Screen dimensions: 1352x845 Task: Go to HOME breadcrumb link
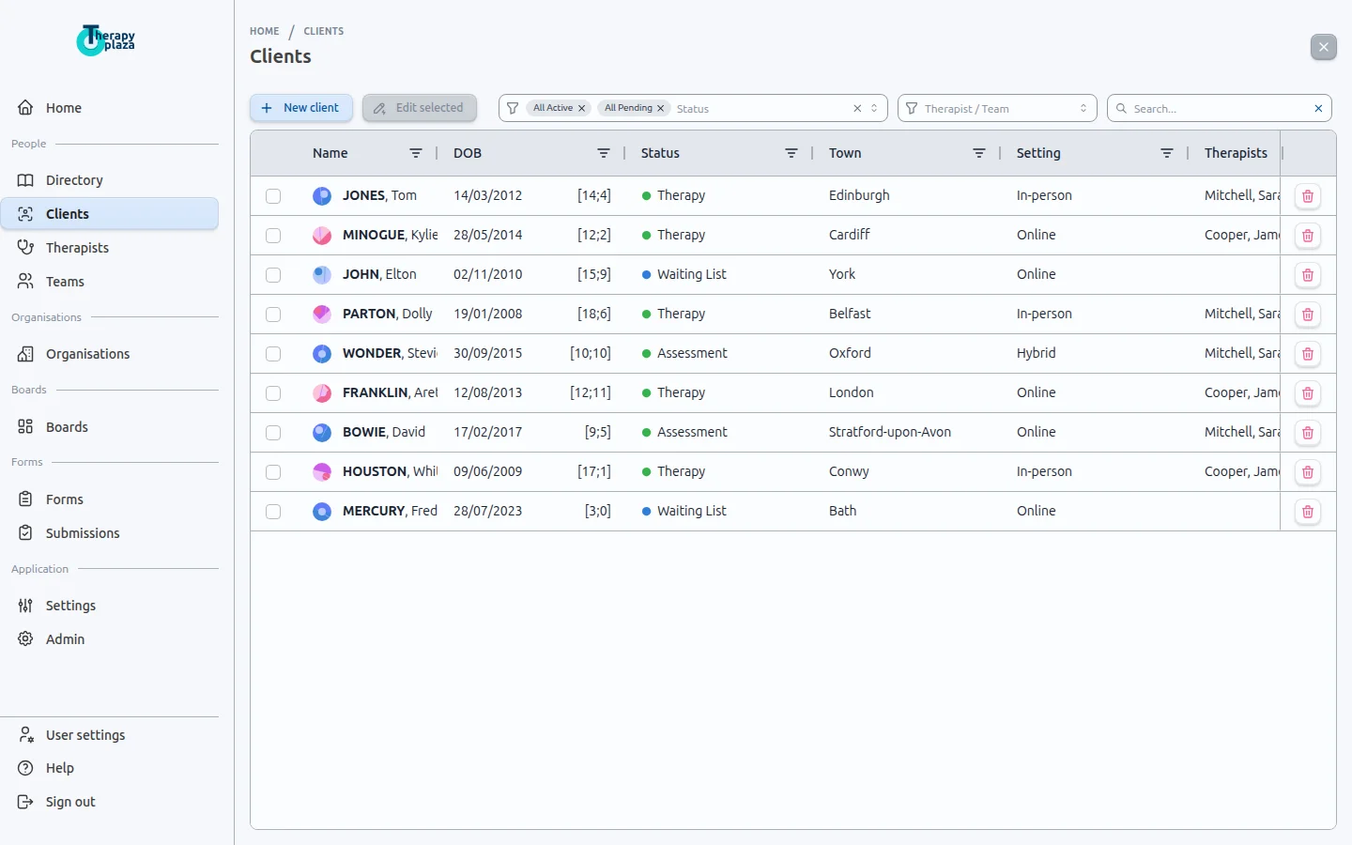click(265, 31)
